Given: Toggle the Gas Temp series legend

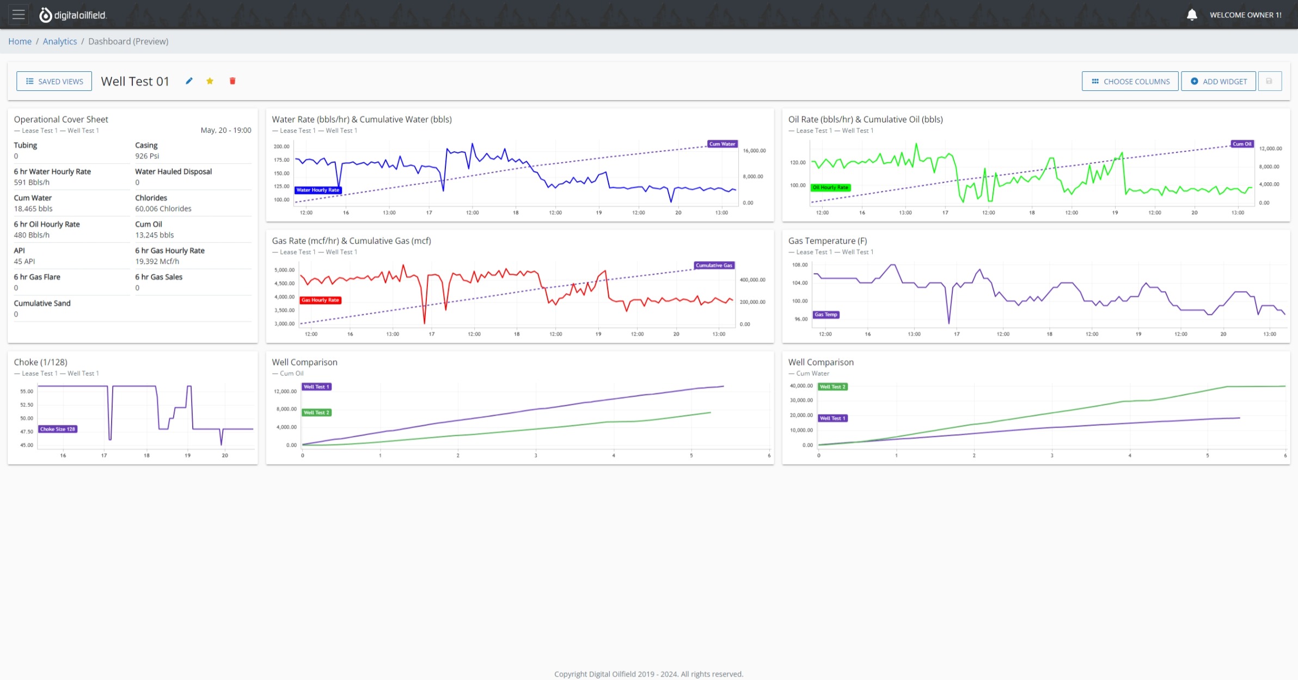Looking at the screenshot, I should coord(825,314).
